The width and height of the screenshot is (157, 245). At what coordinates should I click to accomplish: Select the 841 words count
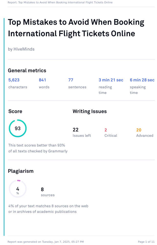pos(42,80)
